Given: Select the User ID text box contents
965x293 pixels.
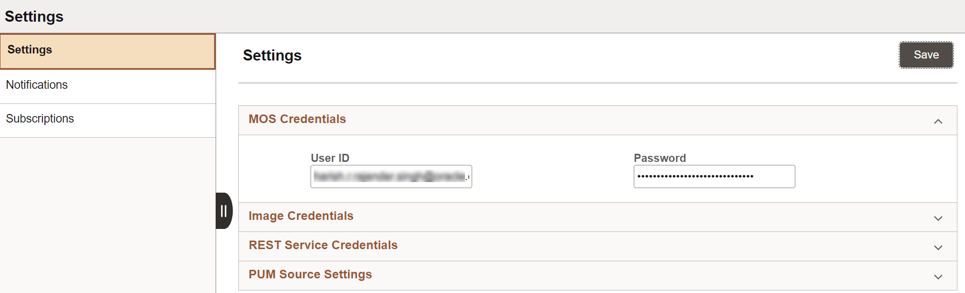Looking at the screenshot, I should 390,177.
